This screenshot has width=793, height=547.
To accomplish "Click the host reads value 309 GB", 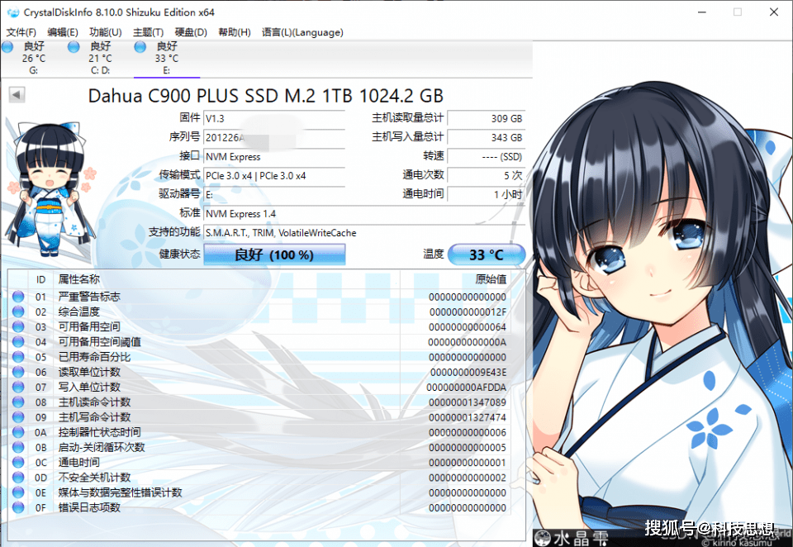I will [487, 118].
